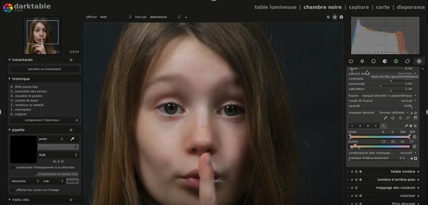Click the reset icon for the coloriser module
Screen dimensions: 428x205
[x=356, y=196]
